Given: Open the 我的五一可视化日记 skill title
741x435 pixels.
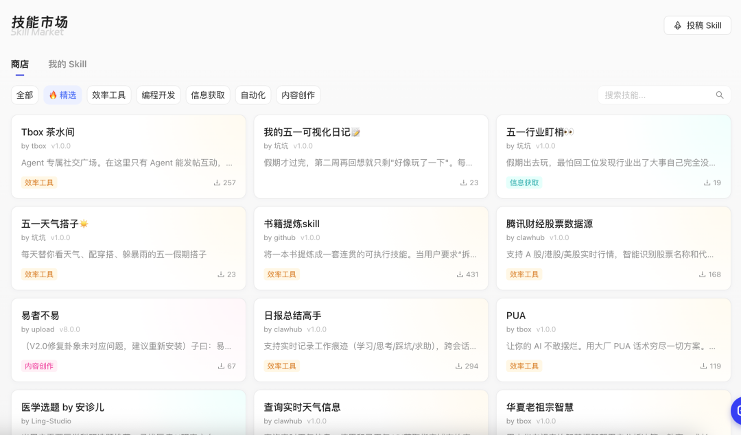Looking at the screenshot, I should (312, 132).
